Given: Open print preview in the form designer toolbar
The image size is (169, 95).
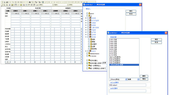Looking at the screenshot, I should click(4, 2).
